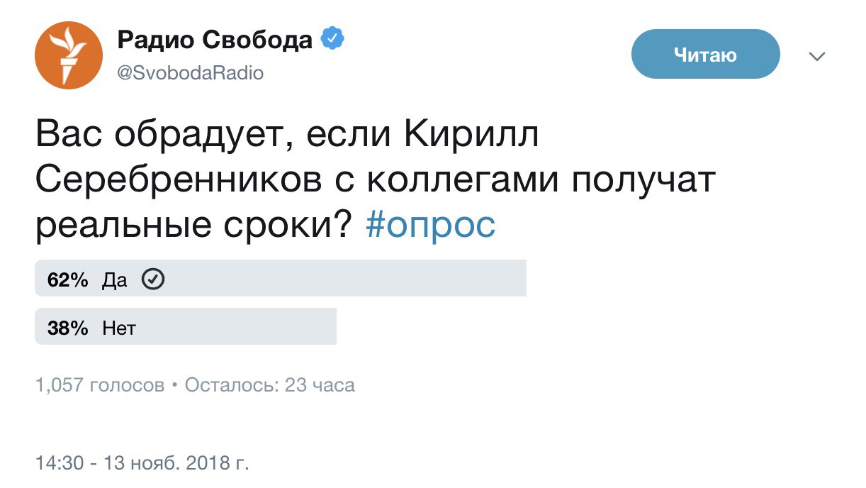Click the Да option label text
The height and width of the screenshot is (488, 866).
[115, 280]
